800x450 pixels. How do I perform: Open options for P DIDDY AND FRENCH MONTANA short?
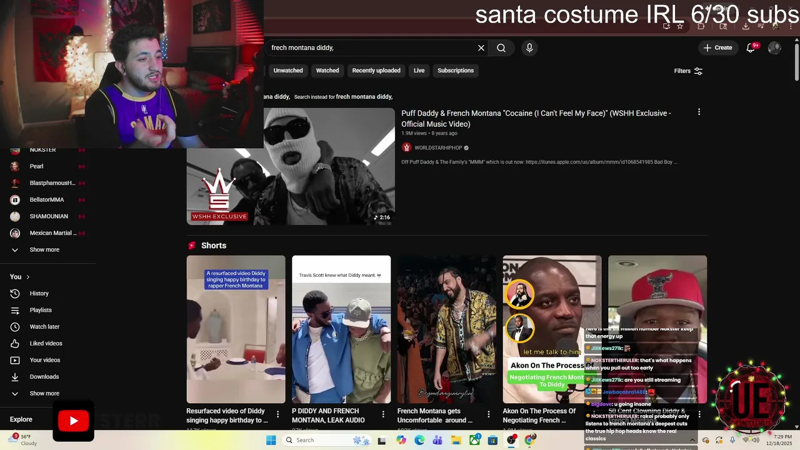click(x=383, y=414)
